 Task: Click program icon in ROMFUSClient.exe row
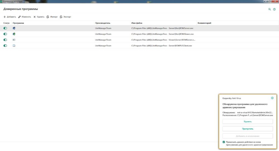(14, 46)
